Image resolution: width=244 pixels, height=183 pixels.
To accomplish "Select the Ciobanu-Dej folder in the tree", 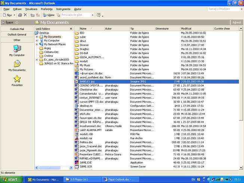I will 51,52.
